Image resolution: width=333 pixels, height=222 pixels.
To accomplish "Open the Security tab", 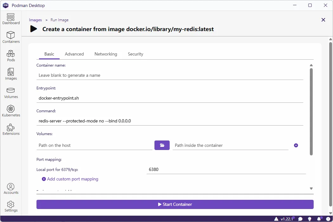I will pos(135,54).
